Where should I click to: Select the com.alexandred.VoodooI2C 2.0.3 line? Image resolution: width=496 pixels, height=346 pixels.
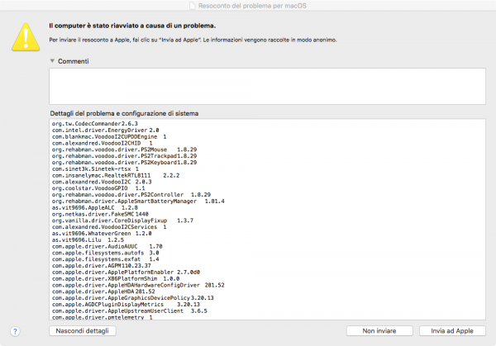tap(102, 182)
